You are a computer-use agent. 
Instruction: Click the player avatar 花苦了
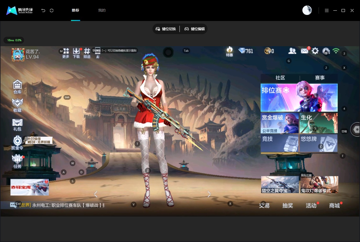pyautogui.click(x=18, y=55)
